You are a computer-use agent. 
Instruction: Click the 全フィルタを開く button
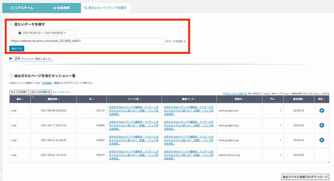coord(19,92)
